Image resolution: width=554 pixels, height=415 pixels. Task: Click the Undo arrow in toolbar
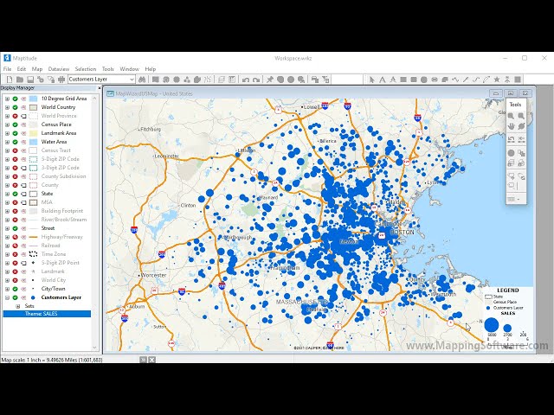246,80
